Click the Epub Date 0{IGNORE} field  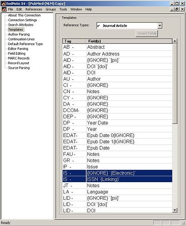coord(129,135)
